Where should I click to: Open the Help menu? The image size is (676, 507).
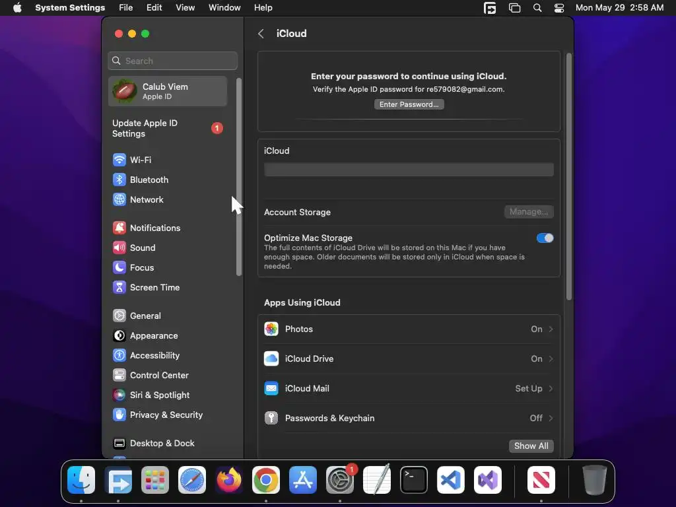263,8
